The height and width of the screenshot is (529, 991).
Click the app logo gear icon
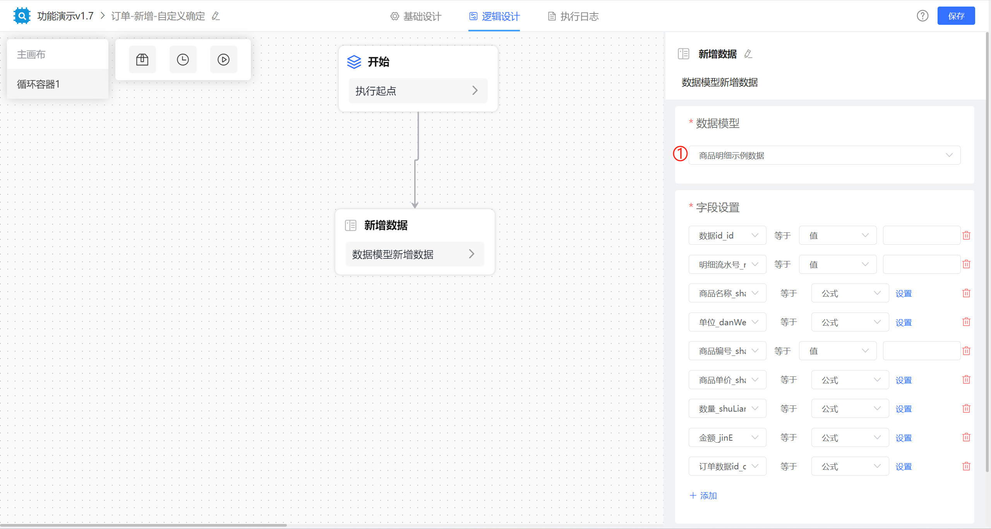22,16
